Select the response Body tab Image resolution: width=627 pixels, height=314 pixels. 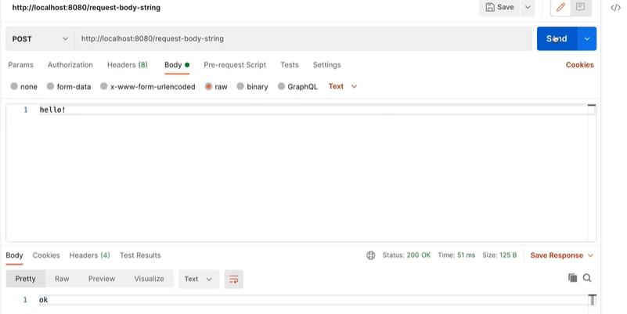(x=14, y=255)
